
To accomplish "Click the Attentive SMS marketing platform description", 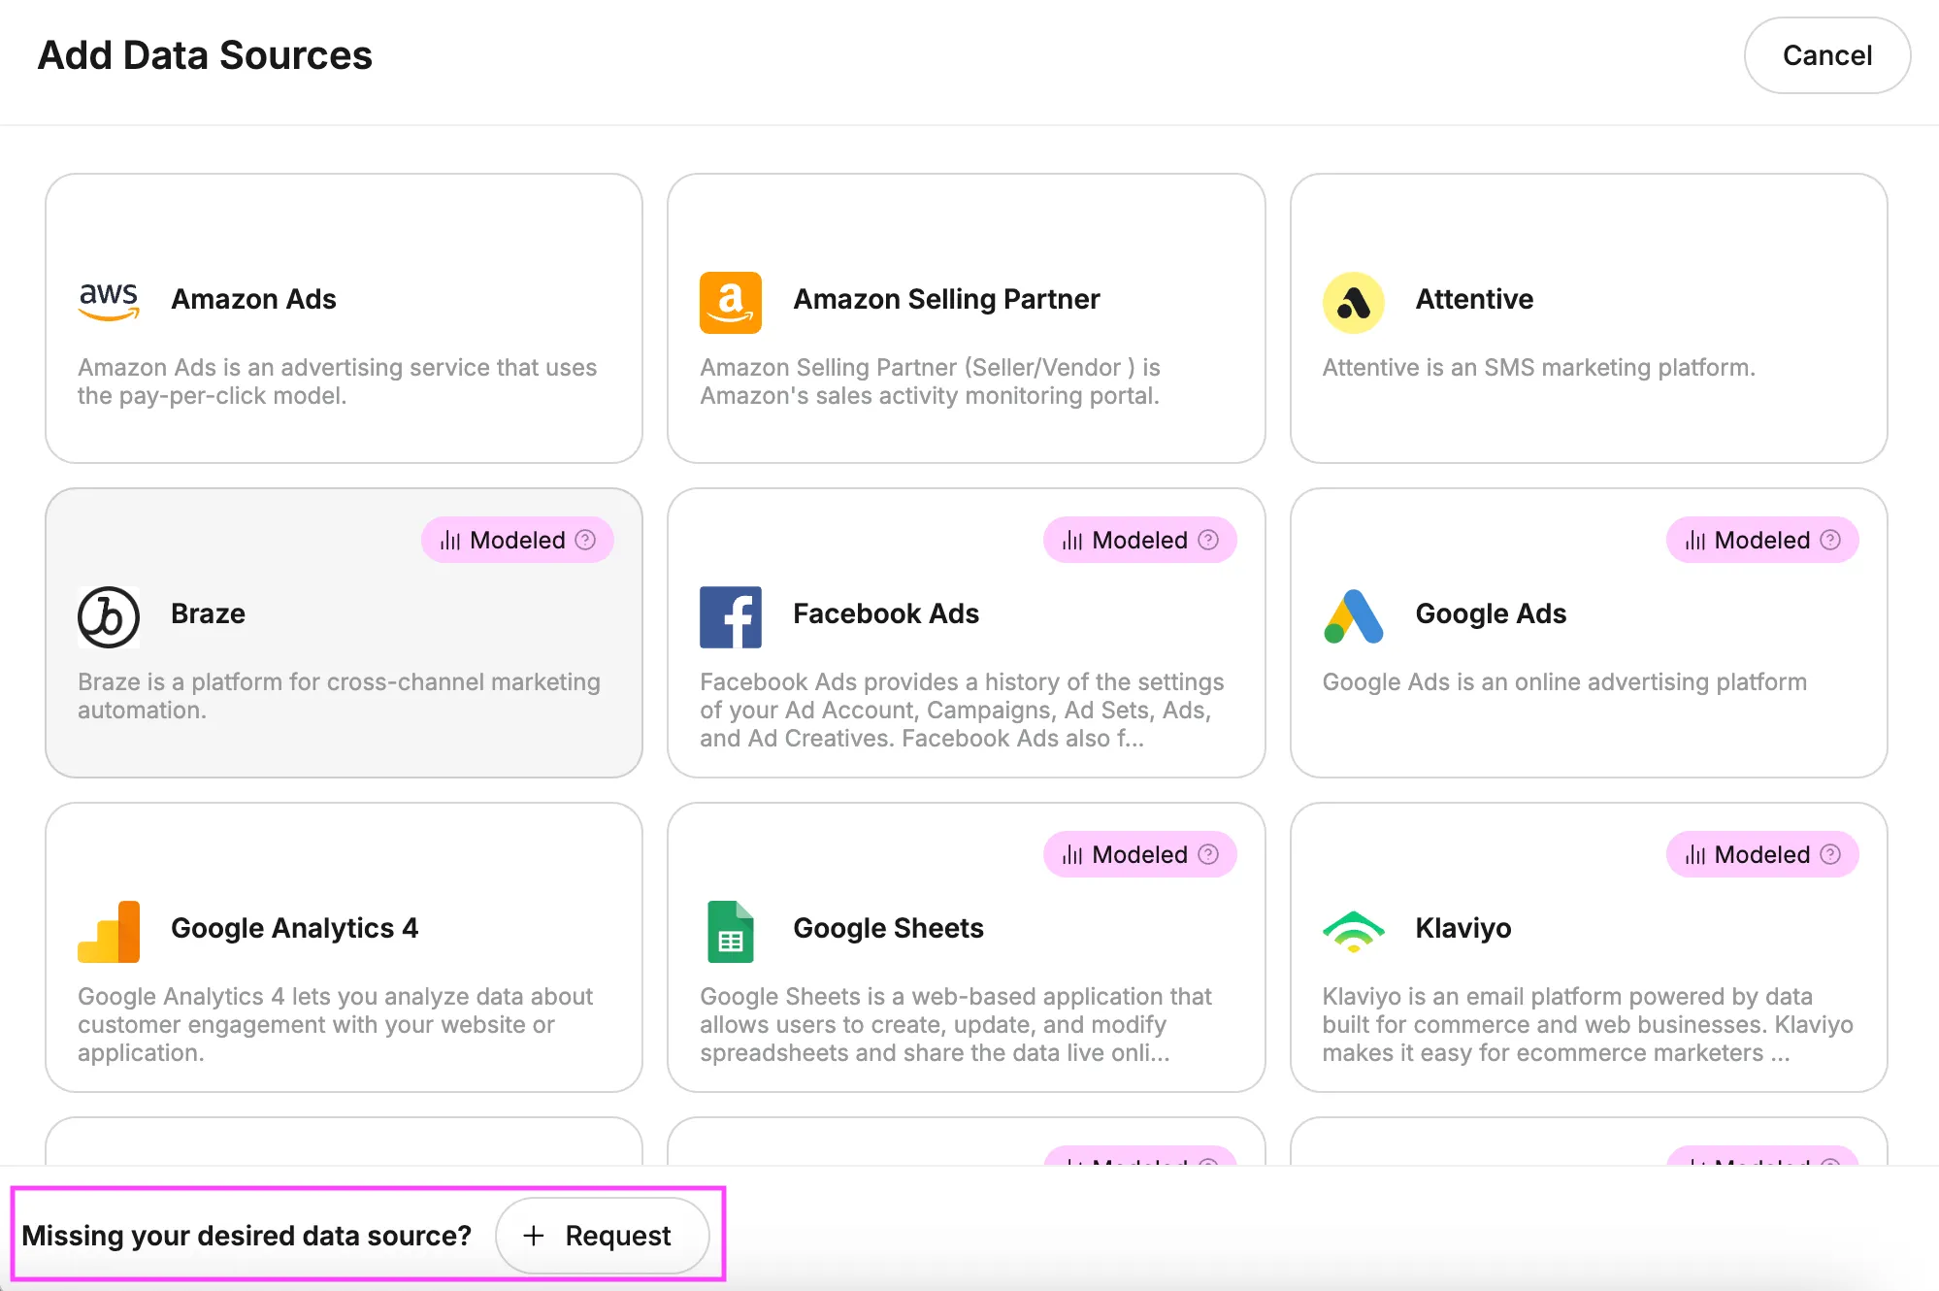I will [1538, 368].
